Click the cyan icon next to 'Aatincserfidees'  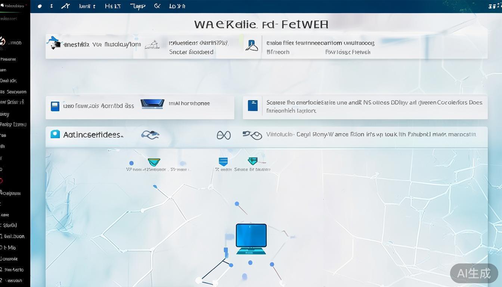tap(55, 134)
